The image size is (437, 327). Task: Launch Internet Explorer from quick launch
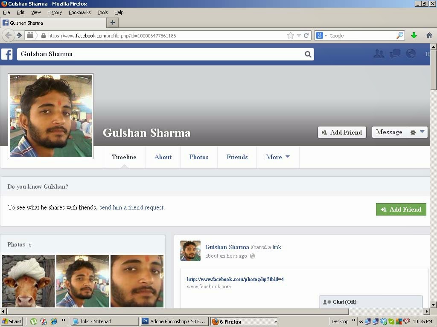tap(53, 321)
